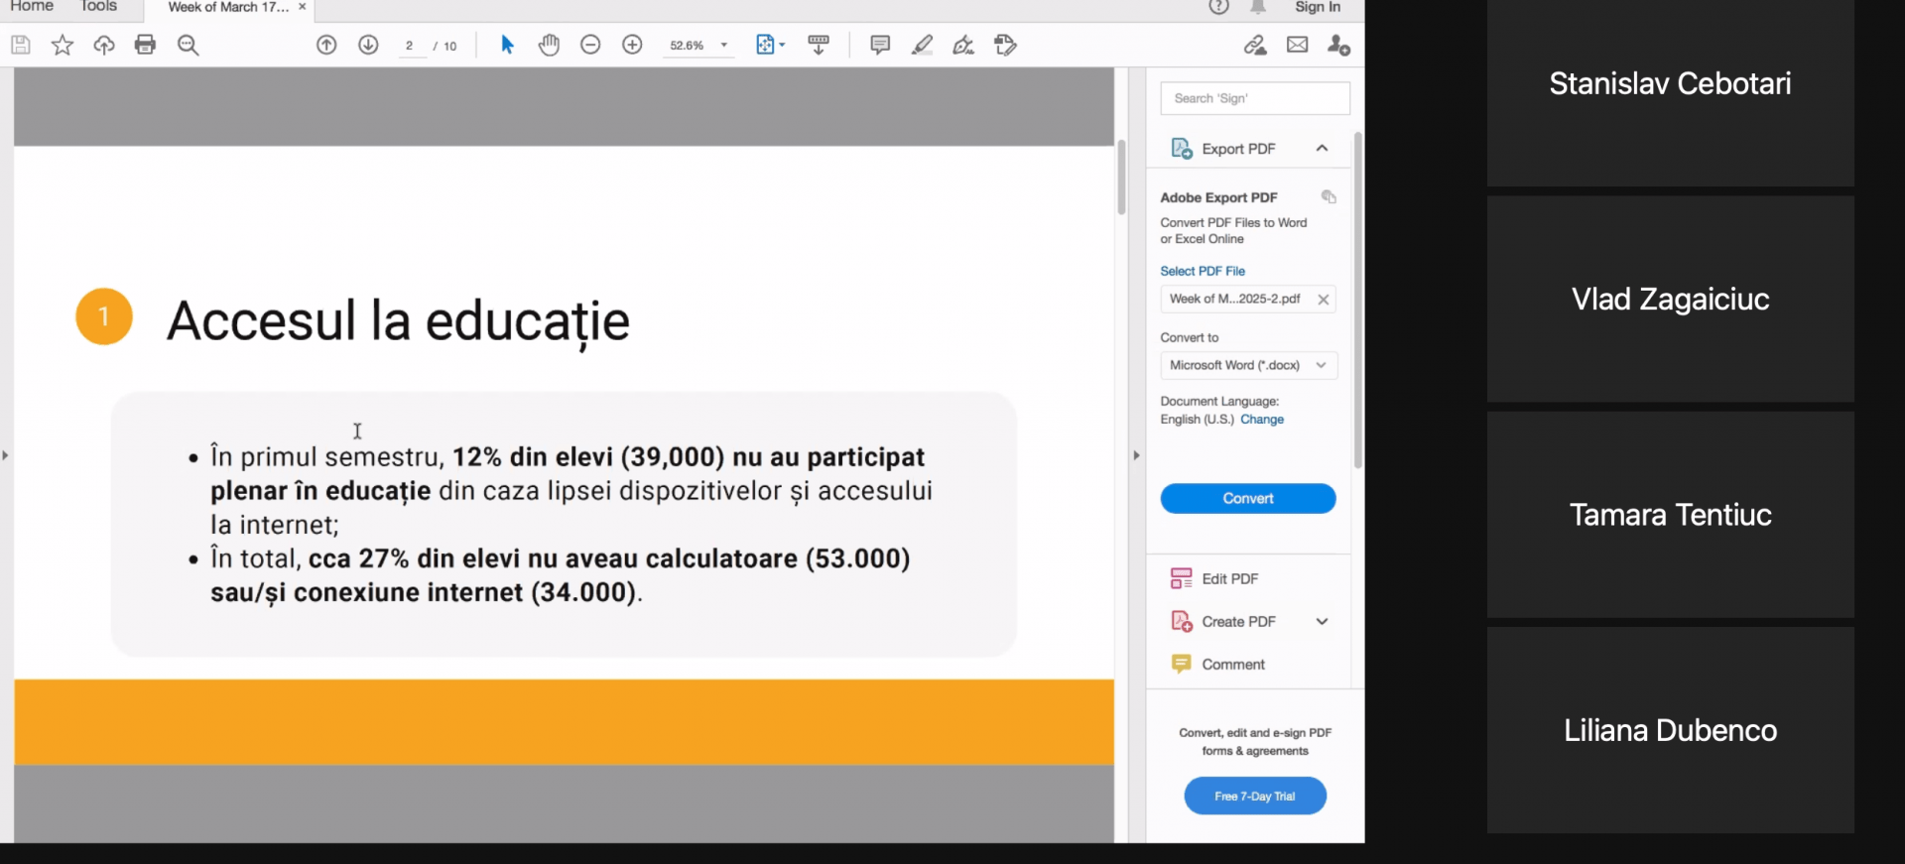Open the Microsoft Word (*.docx) format dropdown
The width and height of the screenshot is (1905, 864).
(1248, 365)
